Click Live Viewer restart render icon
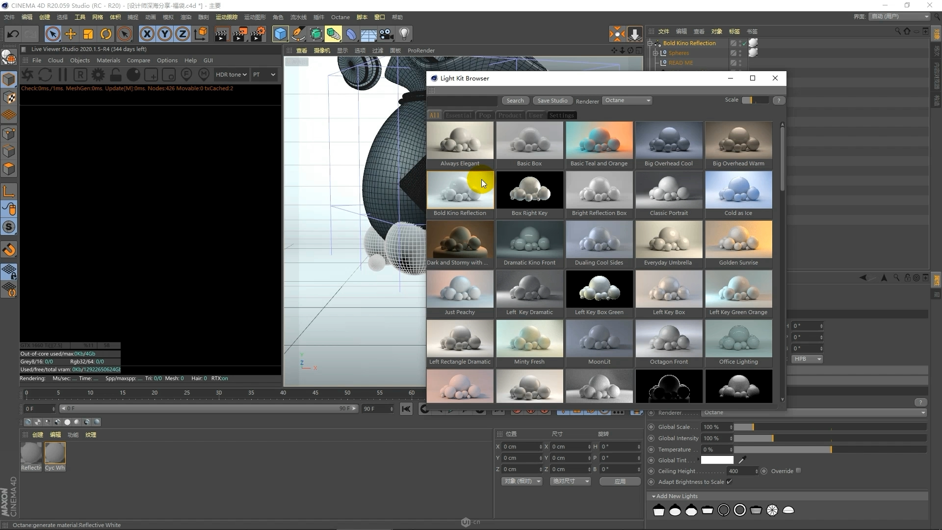The height and width of the screenshot is (530, 942). [x=45, y=75]
